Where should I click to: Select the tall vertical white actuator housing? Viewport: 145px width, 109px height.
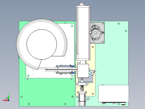(x=83, y=33)
